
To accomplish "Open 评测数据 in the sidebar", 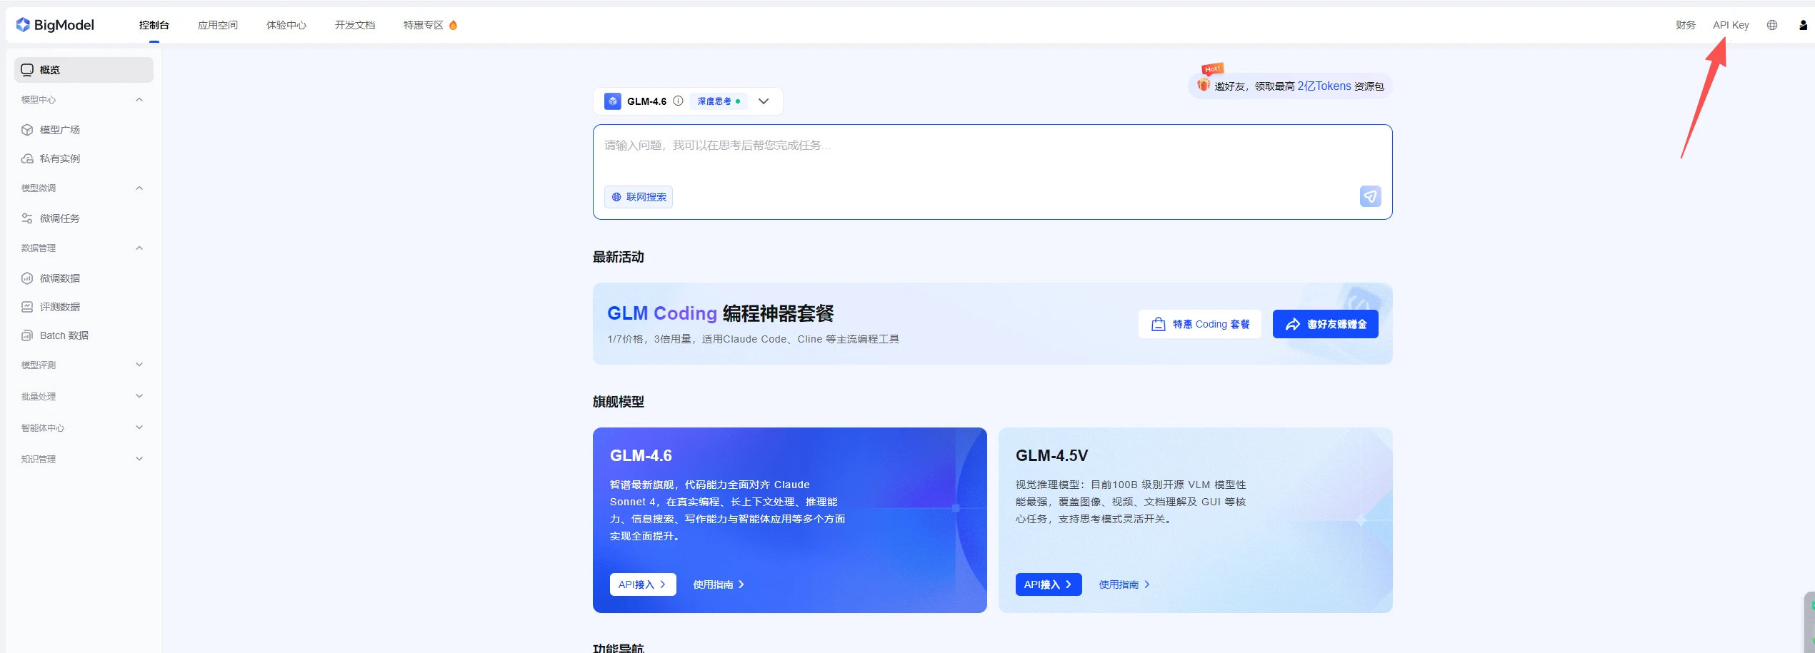I will pos(61,306).
